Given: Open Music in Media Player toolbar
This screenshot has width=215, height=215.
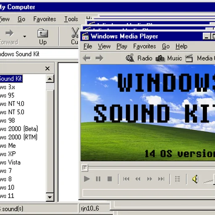Looking at the screenshot, I should click(169, 58).
